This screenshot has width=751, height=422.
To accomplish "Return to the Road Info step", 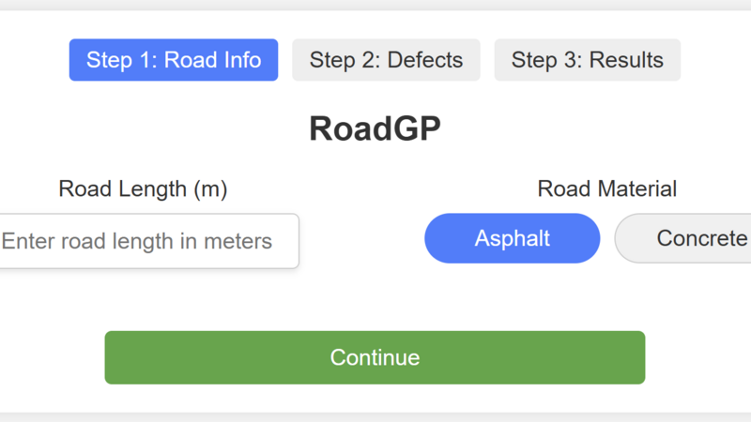I will (x=174, y=60).
